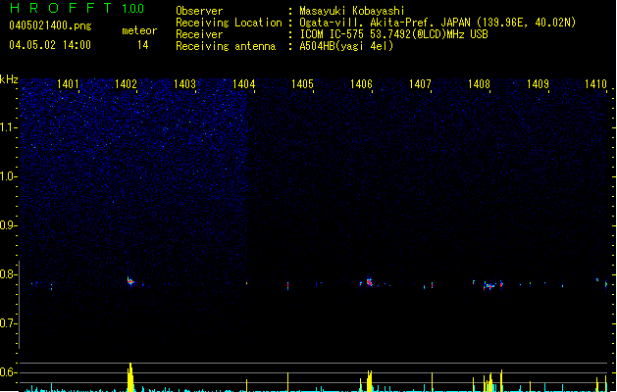Click the 1405 time axis marker
Viewport: 617px width, 392px height.
click(x=302, y=84)
